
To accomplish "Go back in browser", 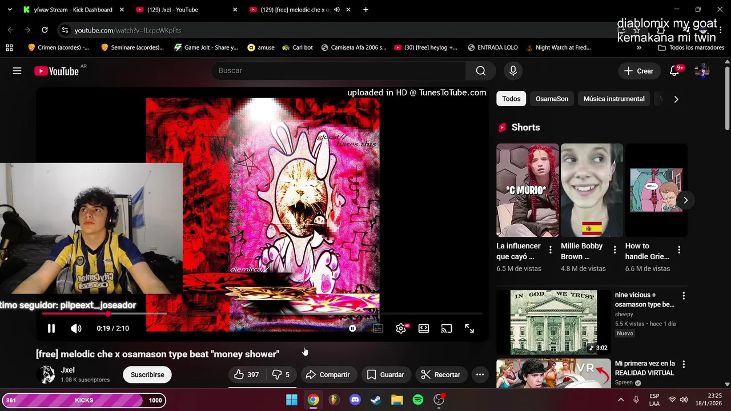I will (x=10, y=30).
